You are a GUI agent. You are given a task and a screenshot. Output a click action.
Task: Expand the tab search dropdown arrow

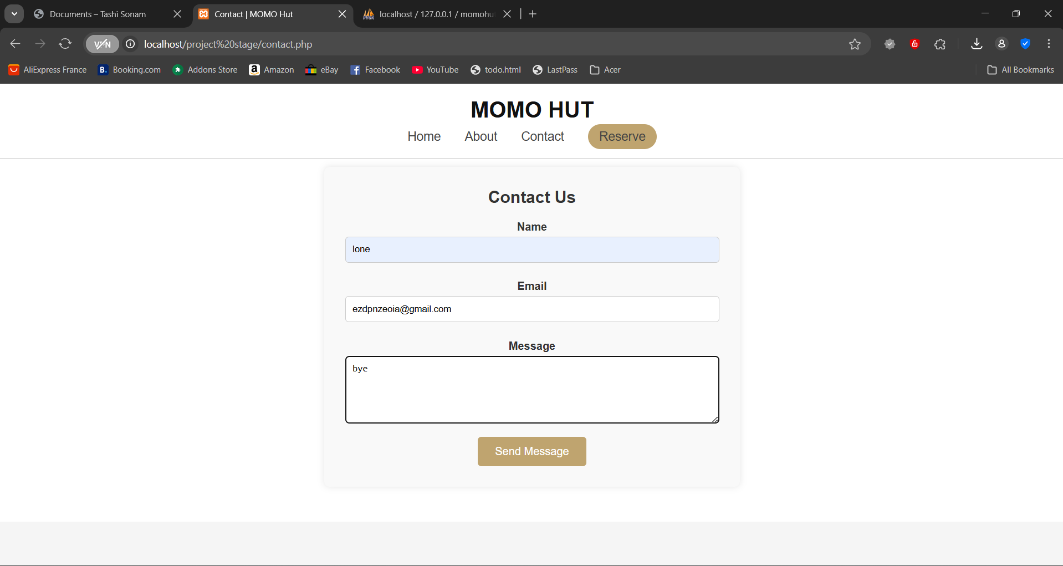14,14
